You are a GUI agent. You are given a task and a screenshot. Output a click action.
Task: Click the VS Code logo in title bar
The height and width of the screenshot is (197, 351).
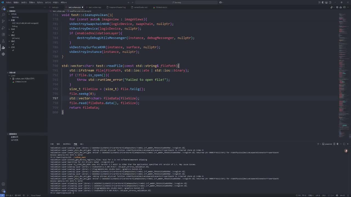pyautogui.click(x=2, y=2)
